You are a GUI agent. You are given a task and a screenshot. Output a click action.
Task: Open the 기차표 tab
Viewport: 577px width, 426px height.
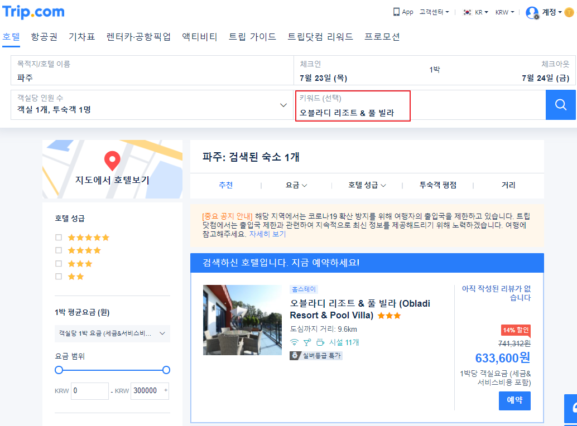point(81,37)
